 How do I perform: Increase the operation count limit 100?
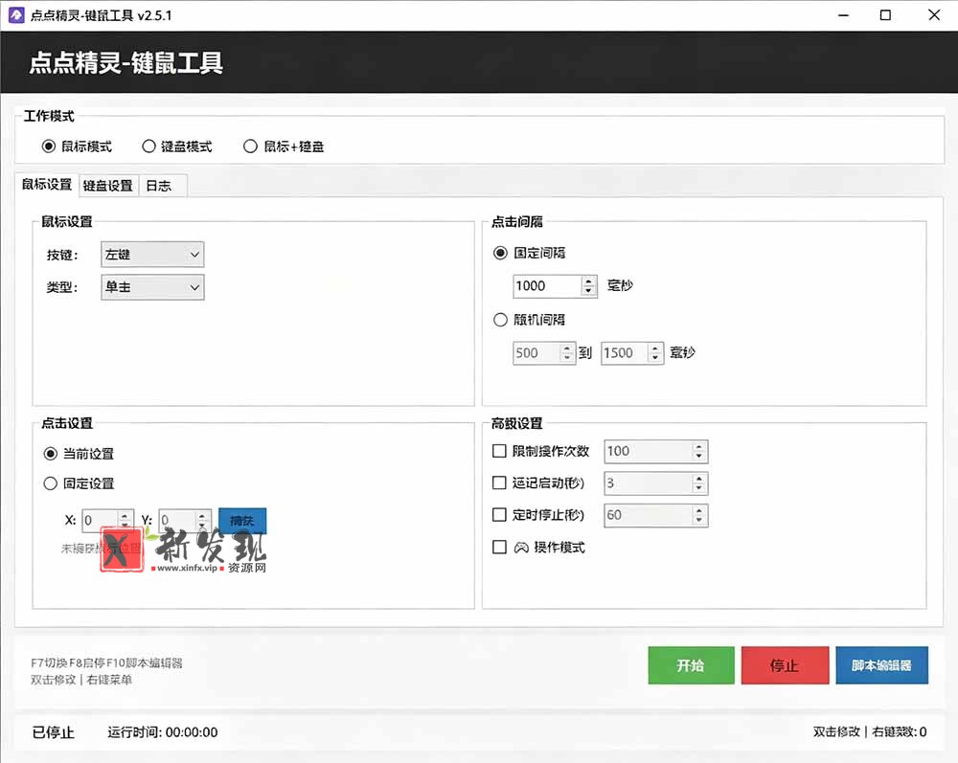[x=699, y=447]
